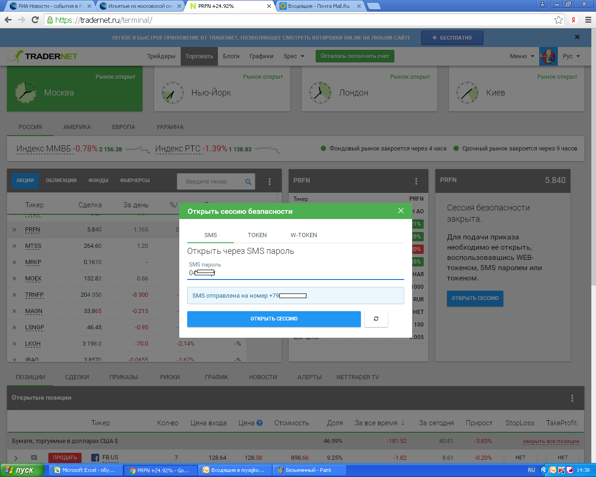Click the Tradernet logo
The image size is (596, 477).
pyautogui.click(x=42, y=56)
